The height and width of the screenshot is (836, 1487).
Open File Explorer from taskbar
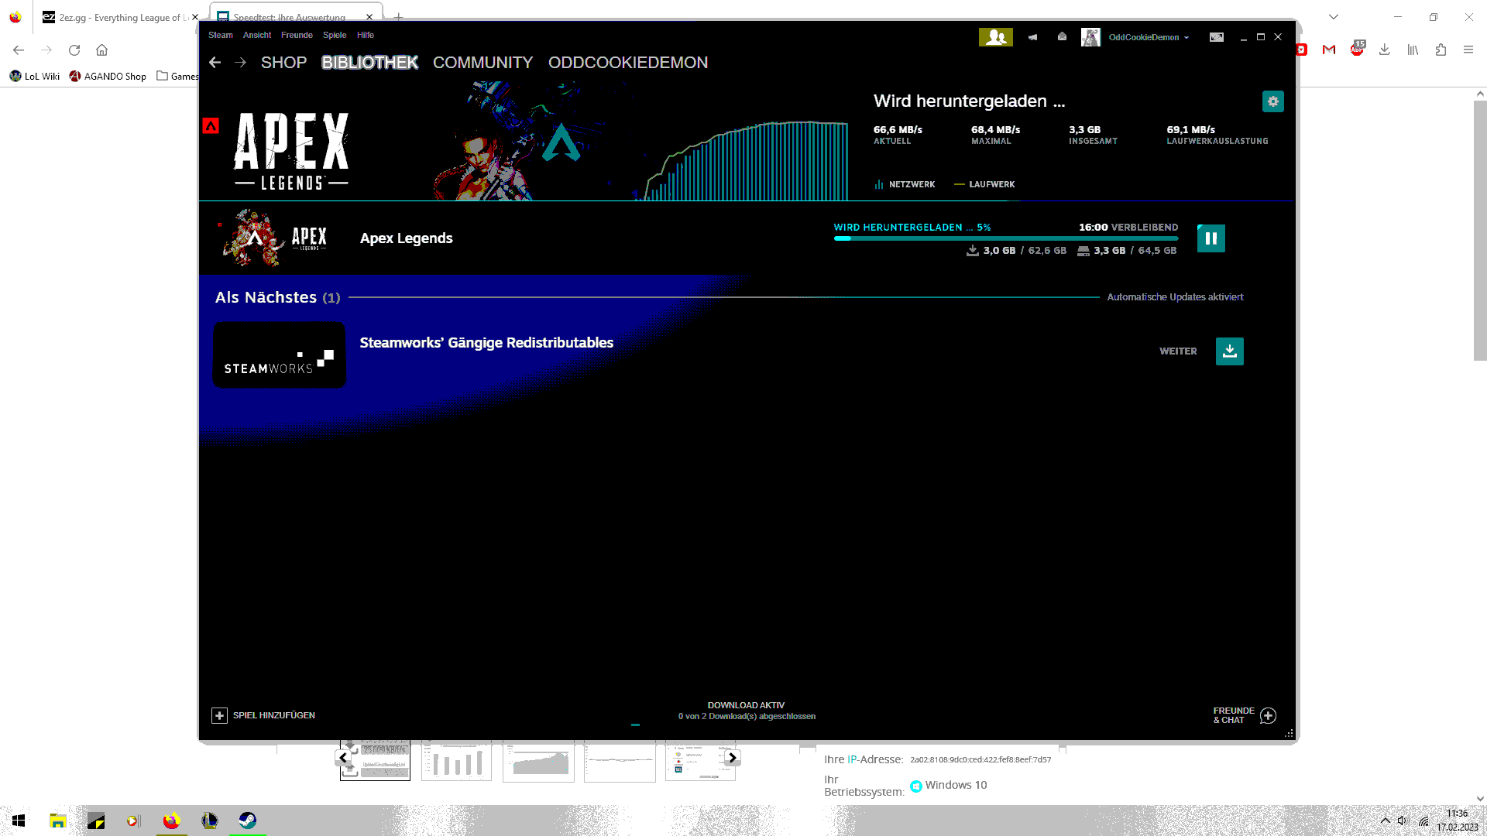pos(58,821)
